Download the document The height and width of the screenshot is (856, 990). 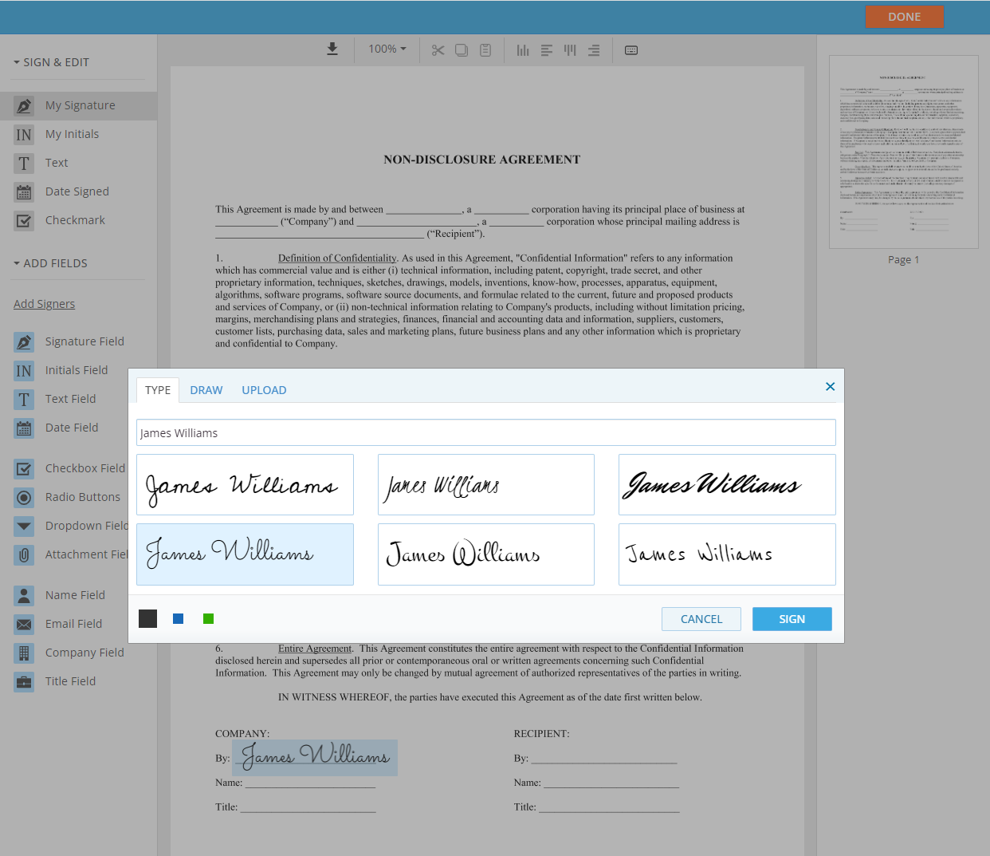332,49
